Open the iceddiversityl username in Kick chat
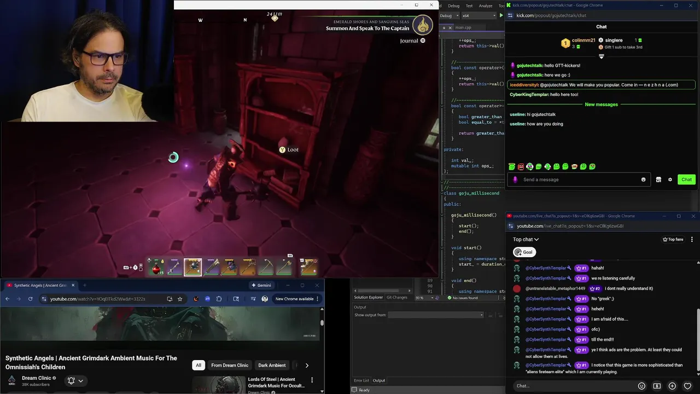 pyautogui.click(x=524, y=85)
